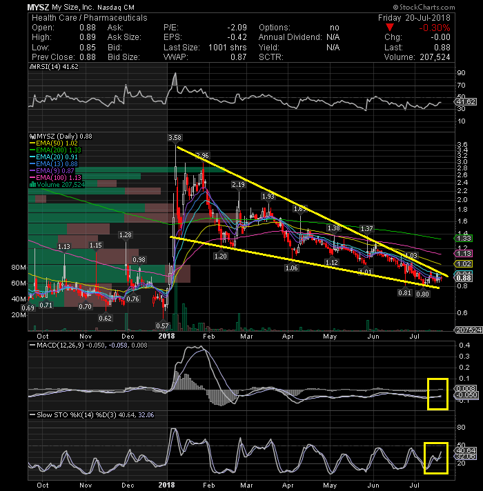Click the P/E value -2.09
This screenshot has height=491, width=483.
(x=237, y=28)
